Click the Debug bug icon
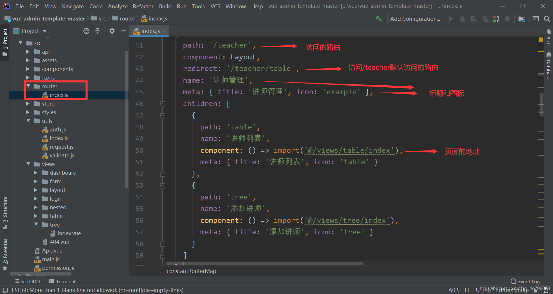 pos(462,19)
